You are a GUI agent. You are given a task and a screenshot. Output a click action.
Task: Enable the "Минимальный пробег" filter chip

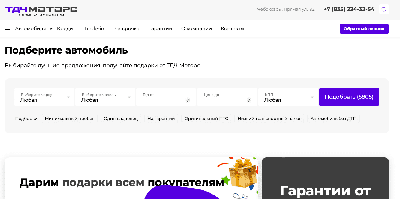(x=69, y=119)
